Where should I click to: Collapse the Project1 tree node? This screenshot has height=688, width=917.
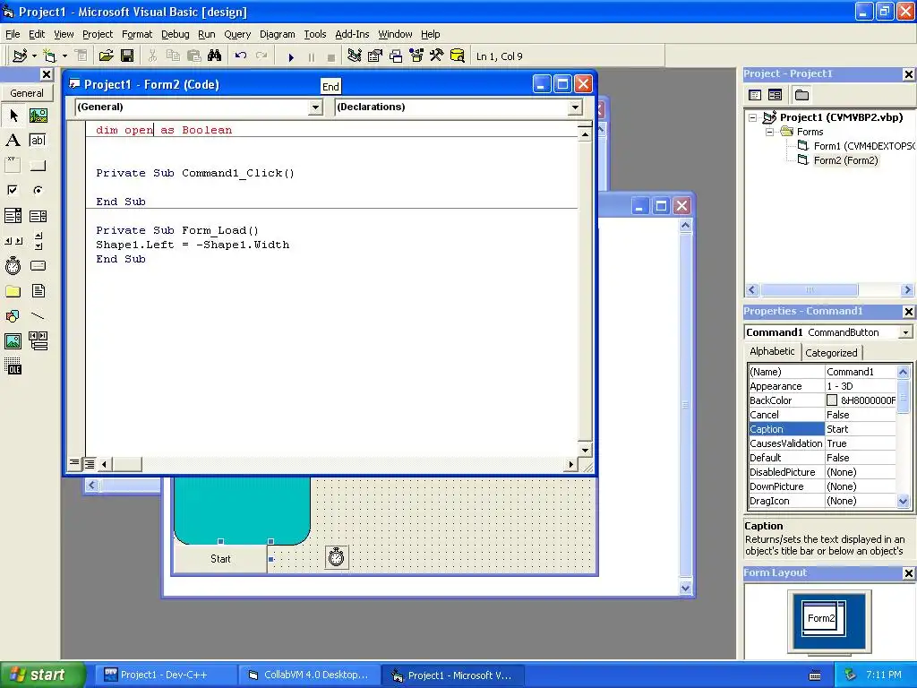coord(752,117)
